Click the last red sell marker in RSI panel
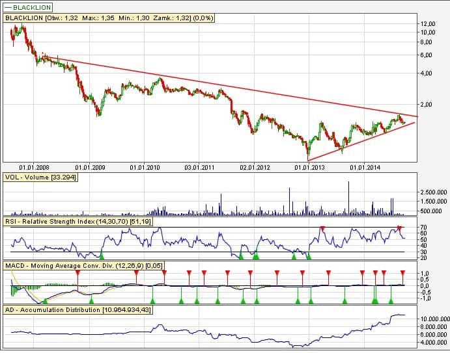This screenshot has width=450, height=353. point(400,229)
